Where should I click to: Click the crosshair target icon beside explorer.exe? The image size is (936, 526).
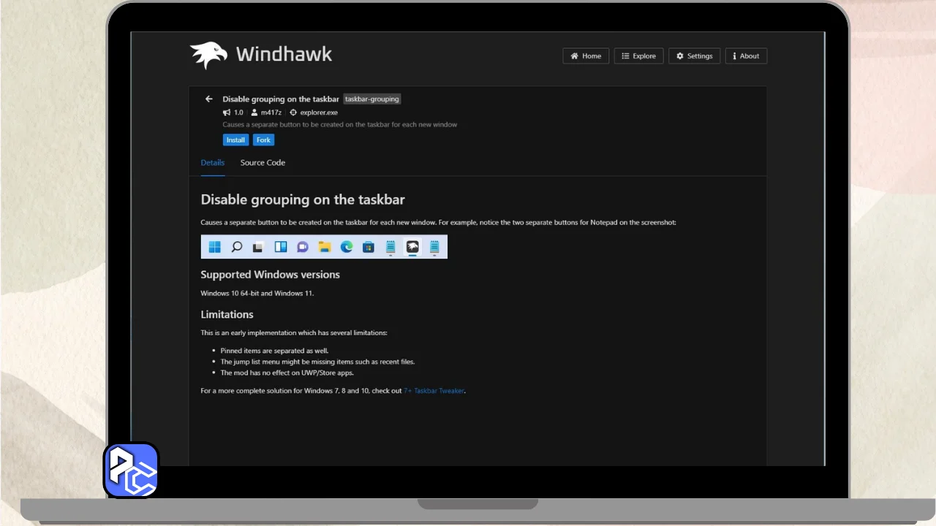(293, 113)
